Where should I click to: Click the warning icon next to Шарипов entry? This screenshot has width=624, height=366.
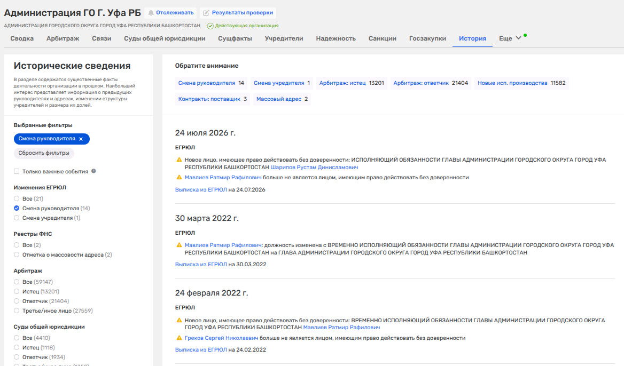click(179, 160)
